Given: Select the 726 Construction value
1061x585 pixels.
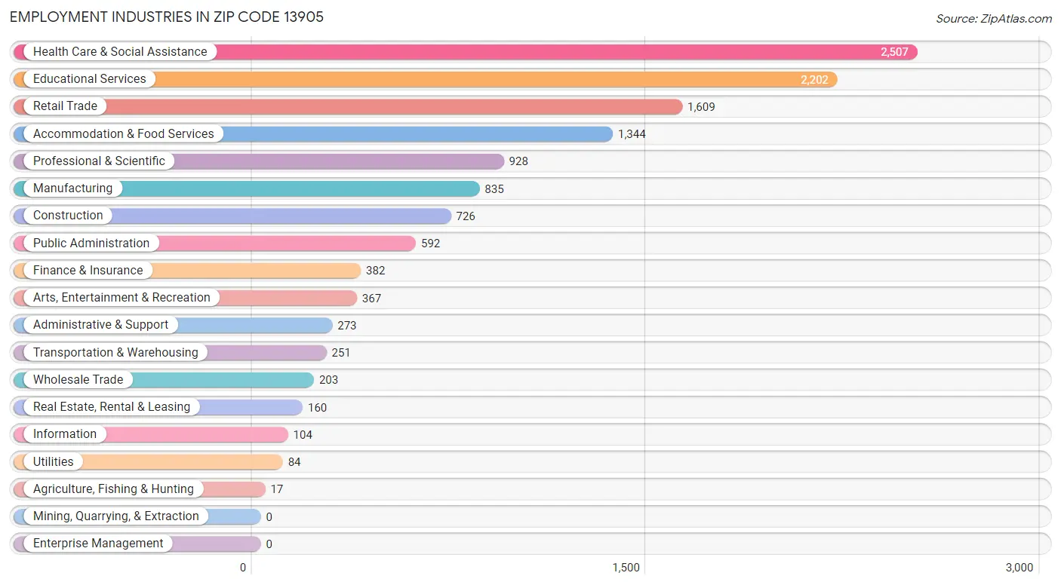Looking at the screenshot, I should coord(466,216).
